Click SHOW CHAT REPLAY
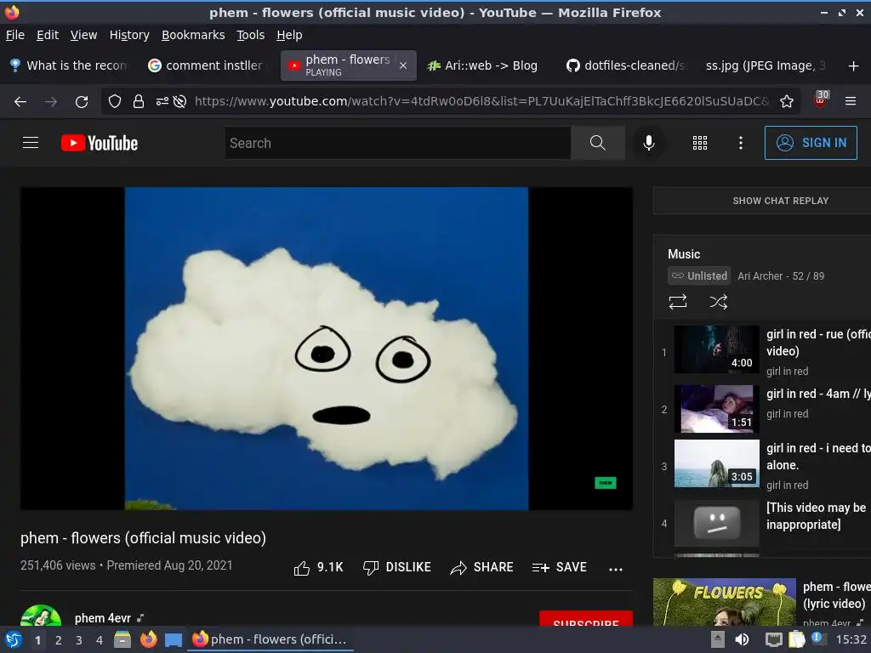The height and width of the screenshot is (653, 871). pos(780,201)
